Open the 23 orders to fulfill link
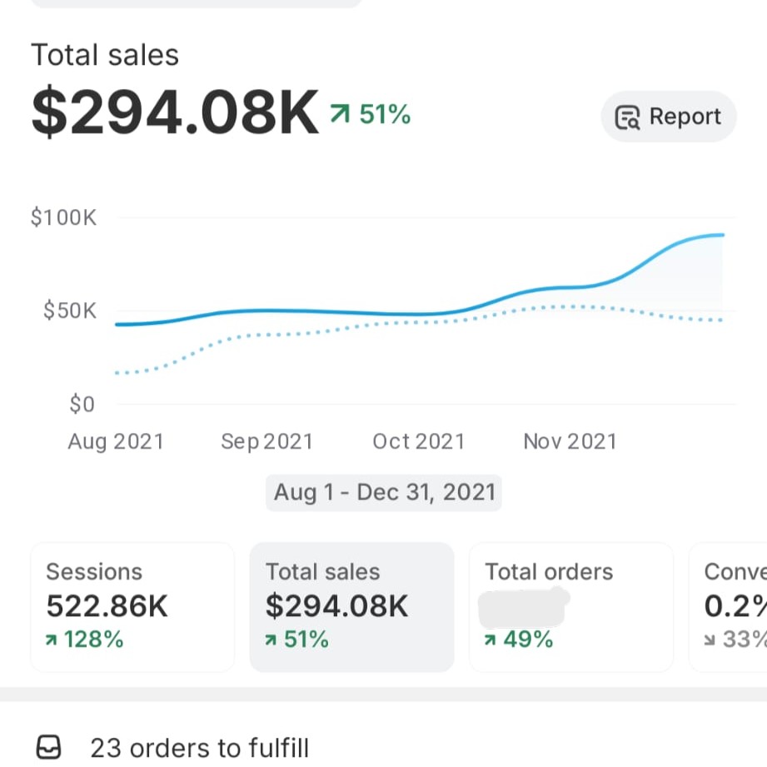The height and width of the screenshot is (767, 767). point(202,748)
